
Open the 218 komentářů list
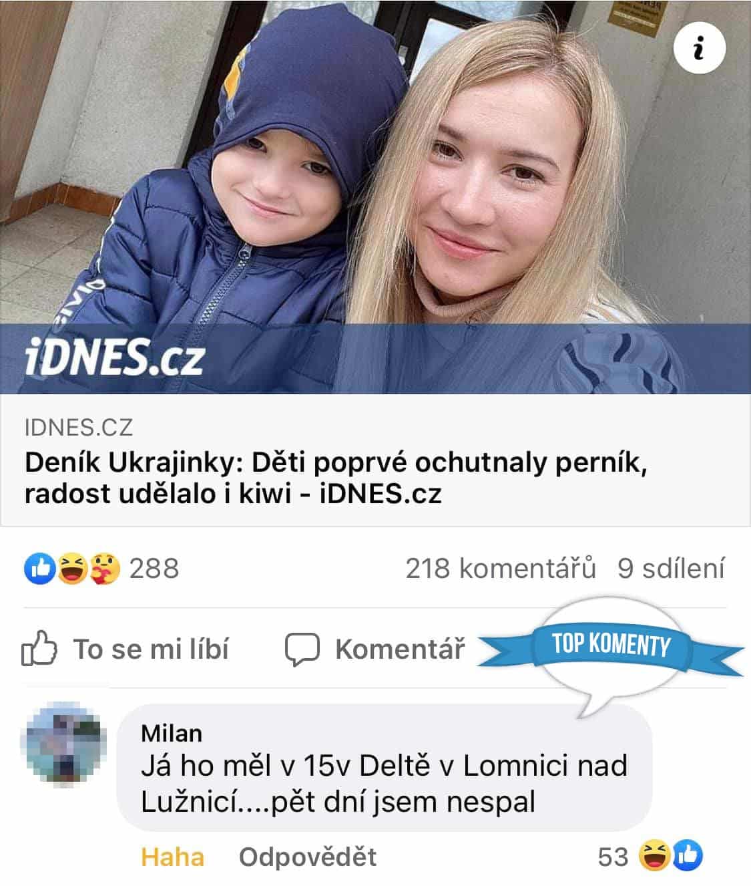[x=501, y=569]
